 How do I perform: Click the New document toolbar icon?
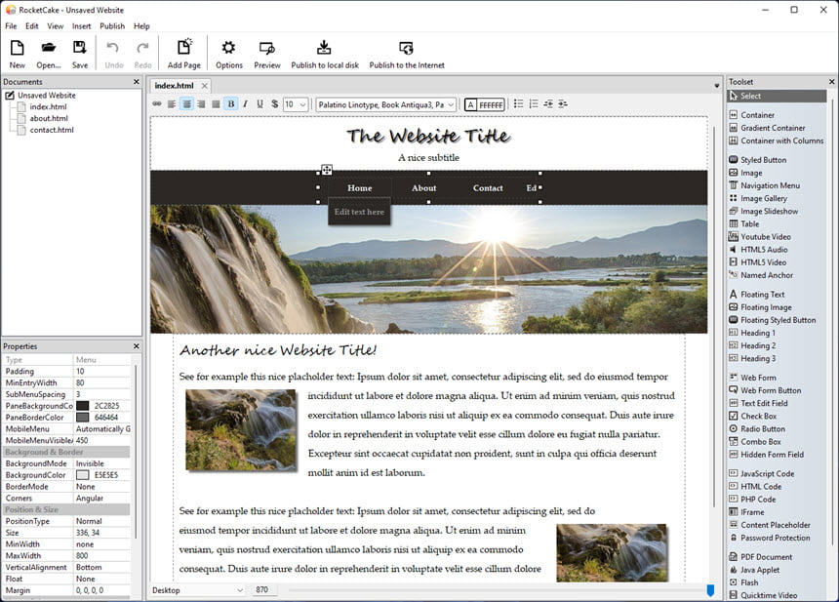pyautogui.click(x=18, y=54)
